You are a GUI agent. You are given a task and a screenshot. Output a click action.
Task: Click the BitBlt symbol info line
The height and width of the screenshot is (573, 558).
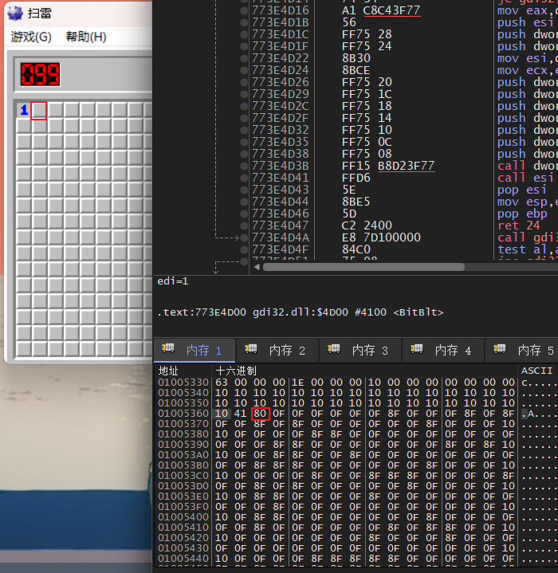pyautogui.click(x=301, y=312)
